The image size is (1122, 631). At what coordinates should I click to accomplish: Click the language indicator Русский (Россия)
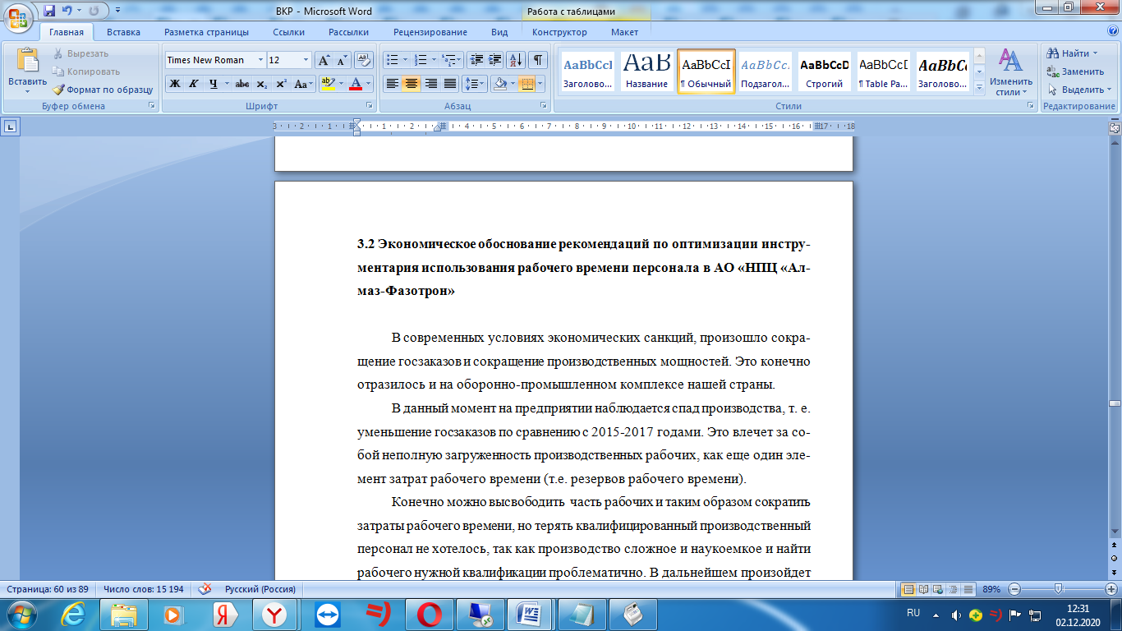coord(260,589)
